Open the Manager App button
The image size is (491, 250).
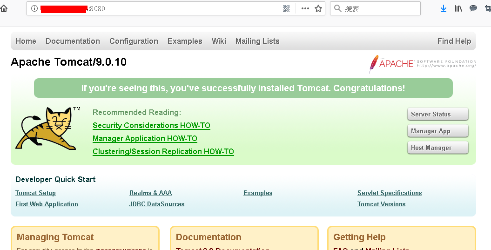point(437,131)
